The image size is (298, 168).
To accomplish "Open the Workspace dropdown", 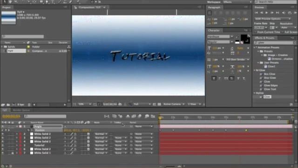I will [x=237, y=2].
